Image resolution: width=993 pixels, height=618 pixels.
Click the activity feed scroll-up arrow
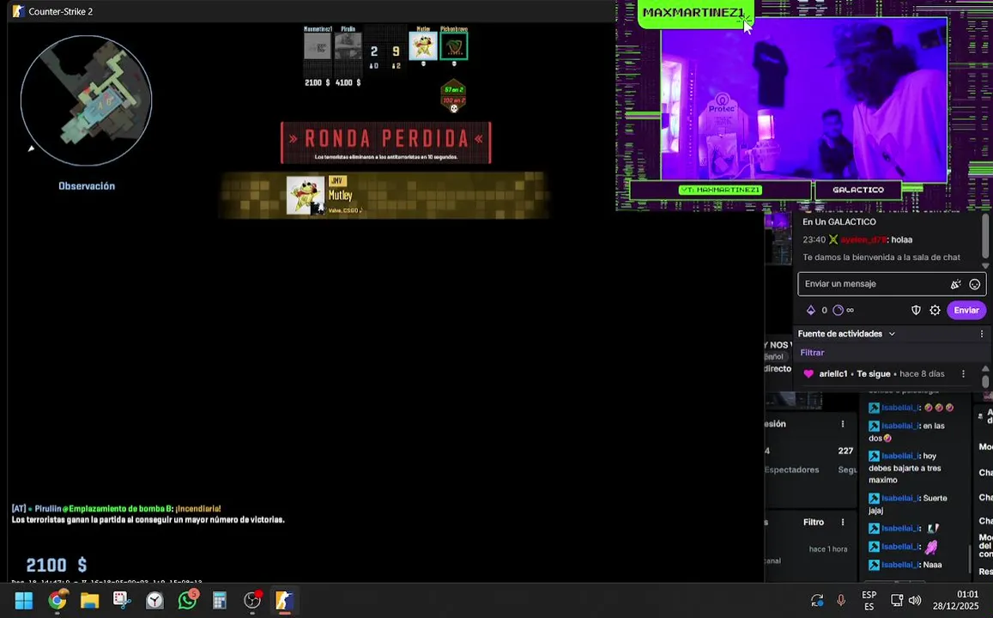click(985, 368)
